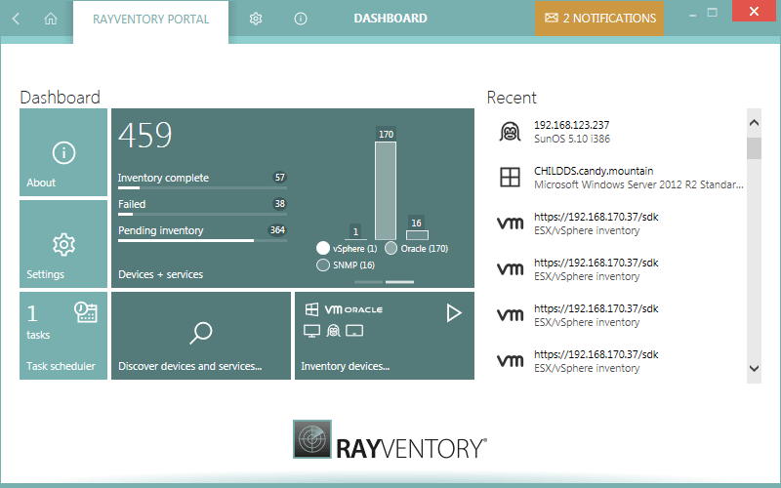Click the Inventory complete 57 badge

279,178
